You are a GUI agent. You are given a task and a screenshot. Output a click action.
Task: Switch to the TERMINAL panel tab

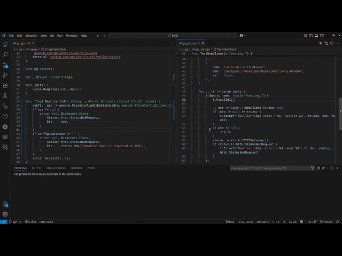coord(76,168)
